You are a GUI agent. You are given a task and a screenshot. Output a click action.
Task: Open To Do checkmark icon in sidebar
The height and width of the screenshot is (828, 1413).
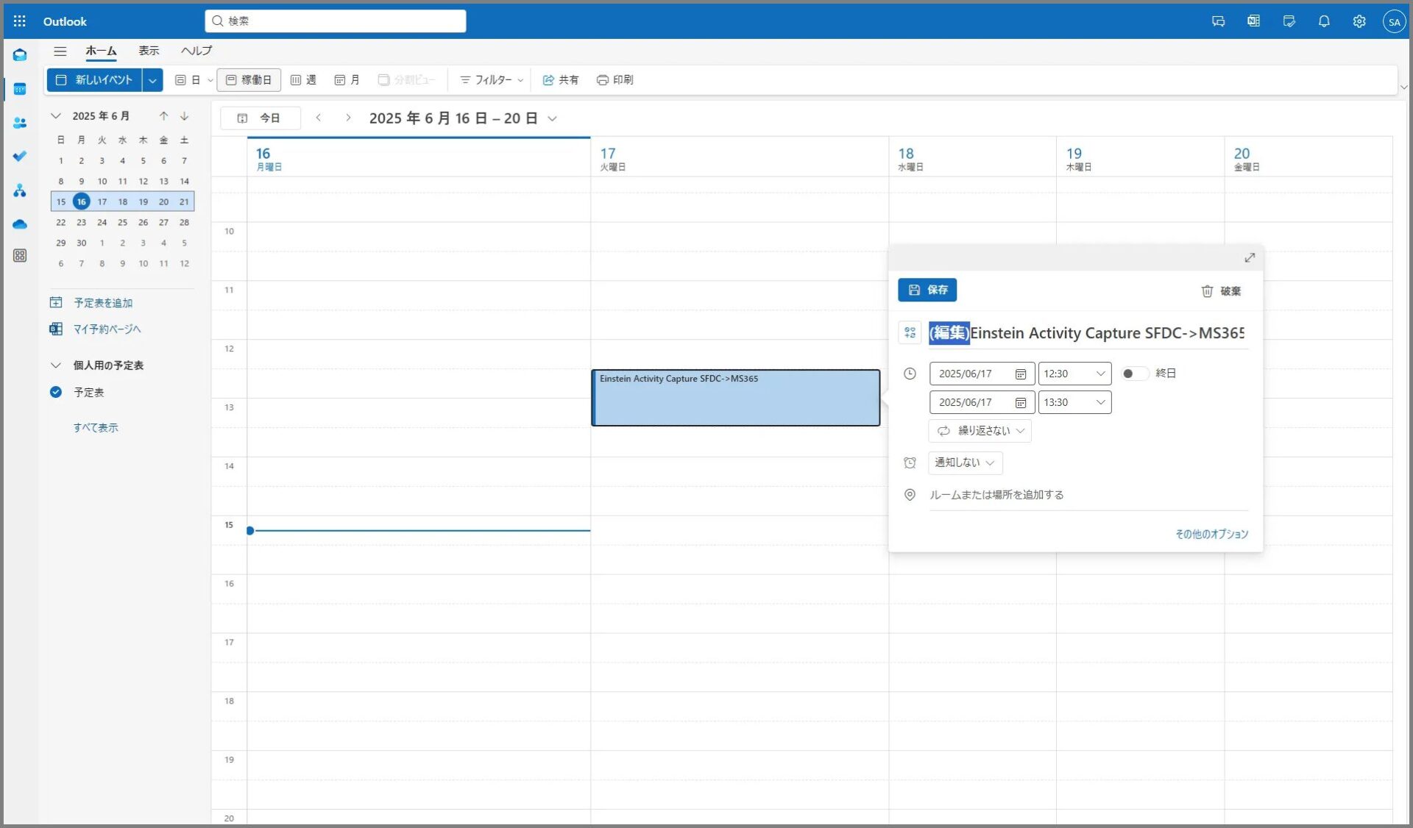coord(20,156)
